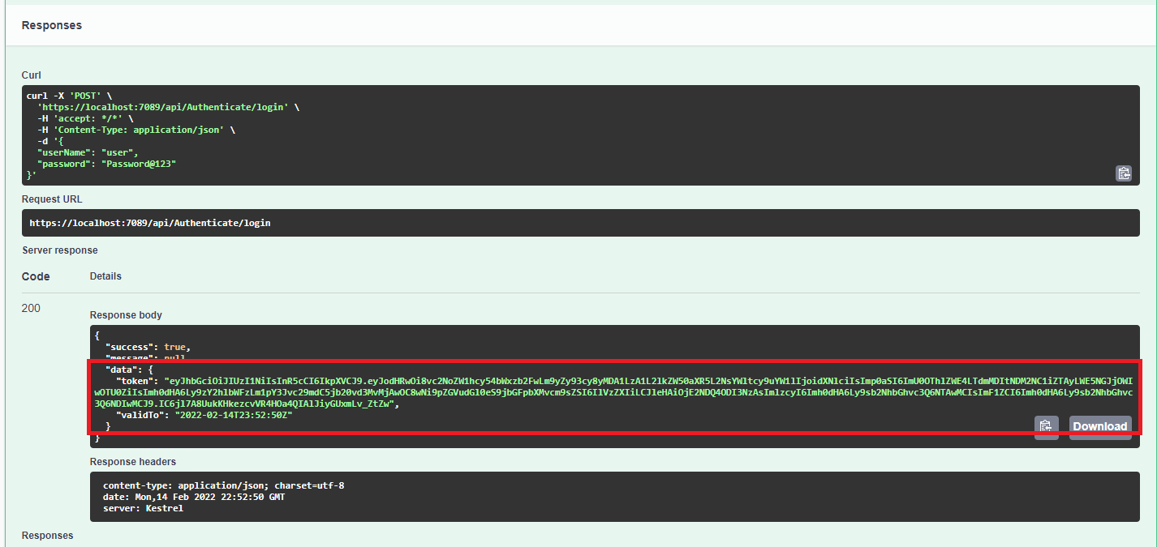Click the 200 status code
The height and width of the screenshot is (547, 1157).
tap(31, 308)
